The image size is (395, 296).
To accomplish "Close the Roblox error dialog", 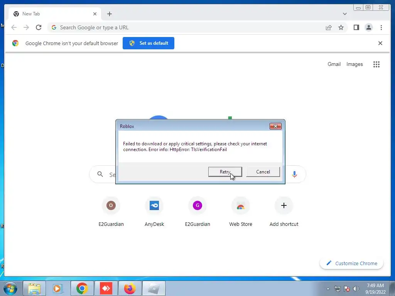I will pos(275,126).
